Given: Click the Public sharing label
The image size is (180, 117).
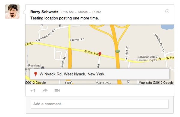Looking at the screenshot, I should click(x=97, y=12).
